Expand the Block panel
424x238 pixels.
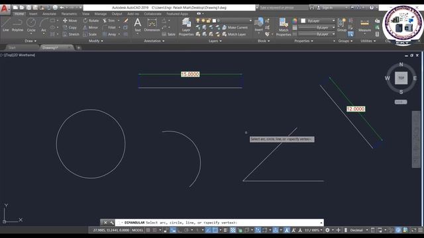coord(264,41)
